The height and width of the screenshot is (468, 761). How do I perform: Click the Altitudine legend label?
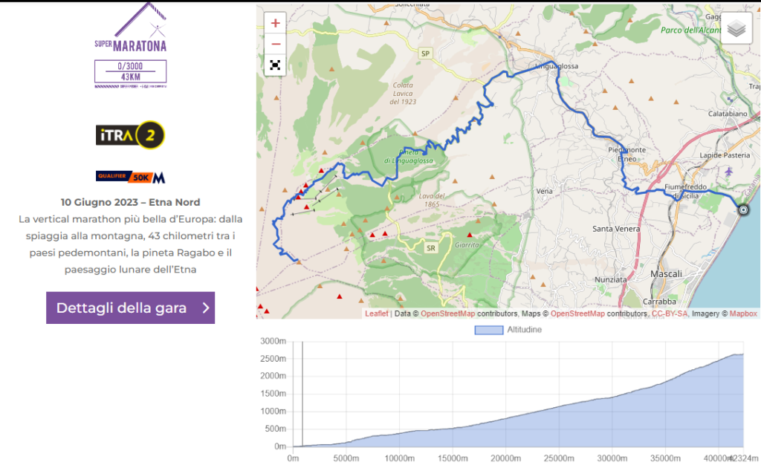(x=524, y=330)
